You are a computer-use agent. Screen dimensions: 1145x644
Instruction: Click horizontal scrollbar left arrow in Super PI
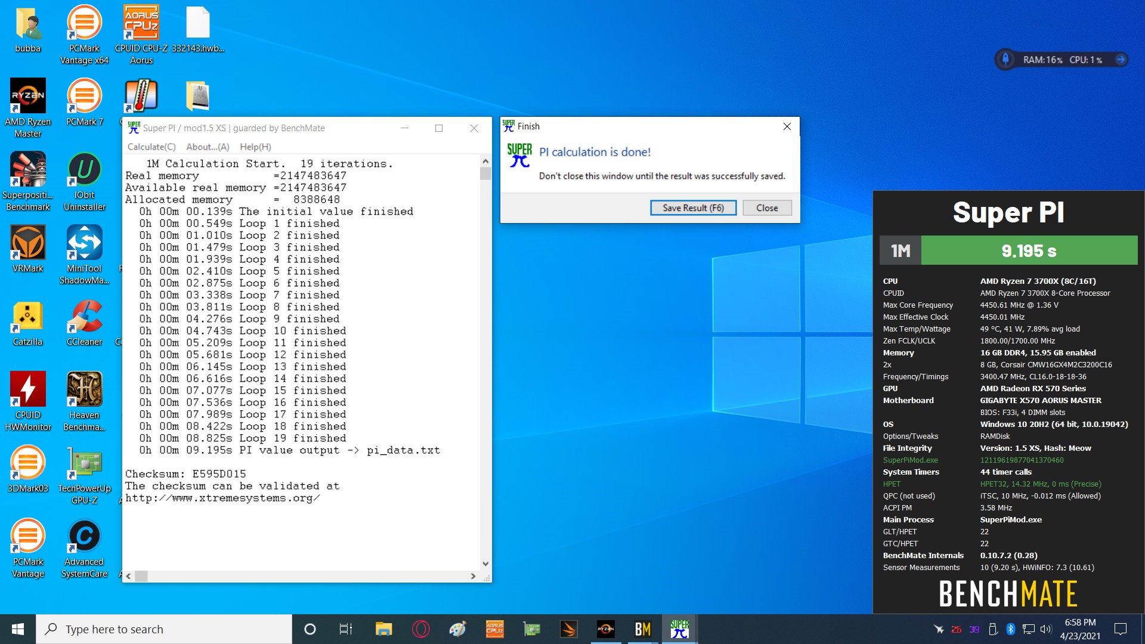(128, 576)
